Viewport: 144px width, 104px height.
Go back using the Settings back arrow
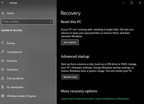(x=3, y=3)
